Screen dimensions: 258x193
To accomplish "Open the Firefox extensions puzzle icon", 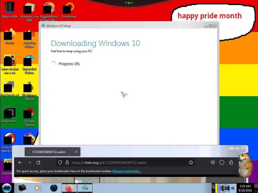I will 231,163.
